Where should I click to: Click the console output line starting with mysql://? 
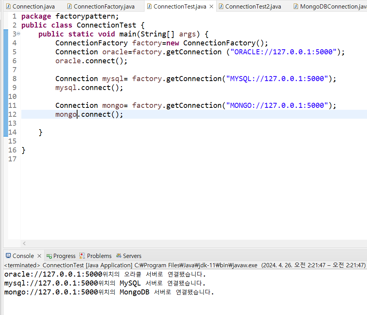105,283
